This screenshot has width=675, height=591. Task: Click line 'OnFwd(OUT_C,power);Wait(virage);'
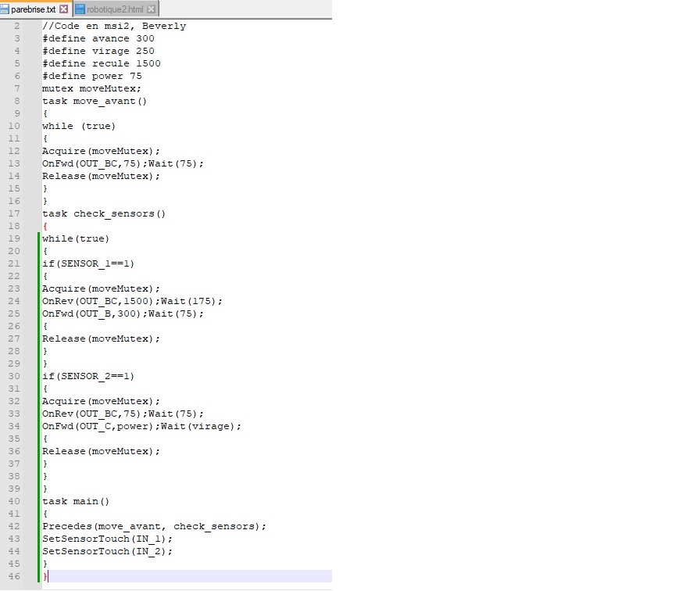point(141,426)
